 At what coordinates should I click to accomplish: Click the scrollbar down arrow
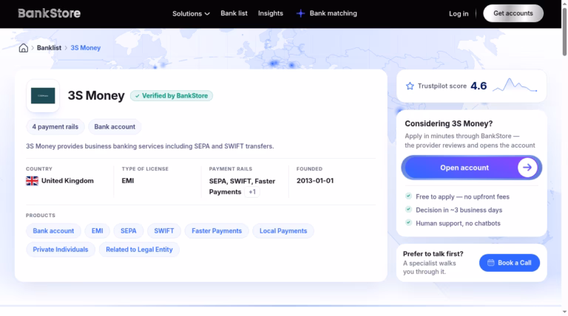coord(564,312)
